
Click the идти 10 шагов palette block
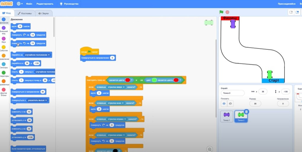[x=20, y=26]
